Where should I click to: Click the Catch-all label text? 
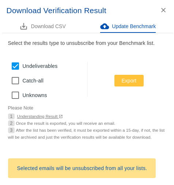click(x=33, y=81)
